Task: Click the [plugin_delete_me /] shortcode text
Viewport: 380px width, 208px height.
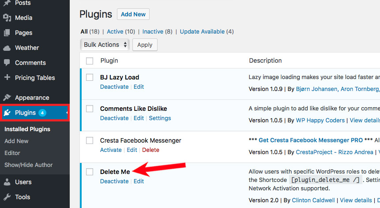Action: [x=325, y=180]
